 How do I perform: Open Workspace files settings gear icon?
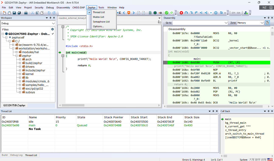[x=53, y=29]
